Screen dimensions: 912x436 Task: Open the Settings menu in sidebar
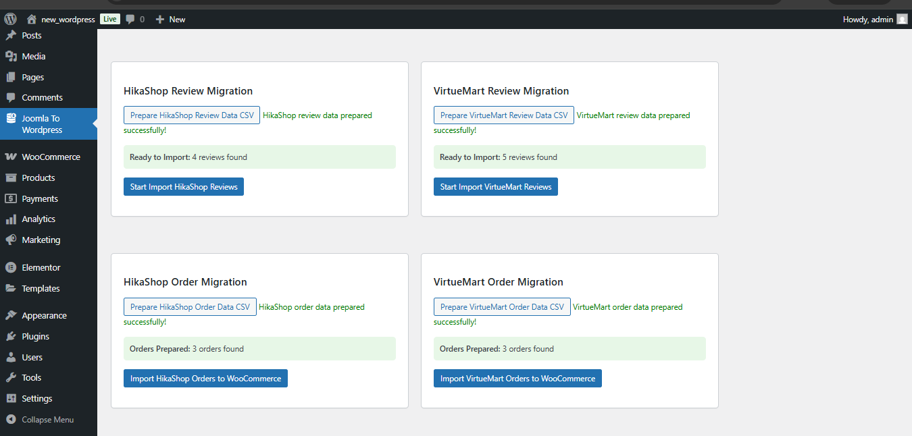(x=36, y=398)
